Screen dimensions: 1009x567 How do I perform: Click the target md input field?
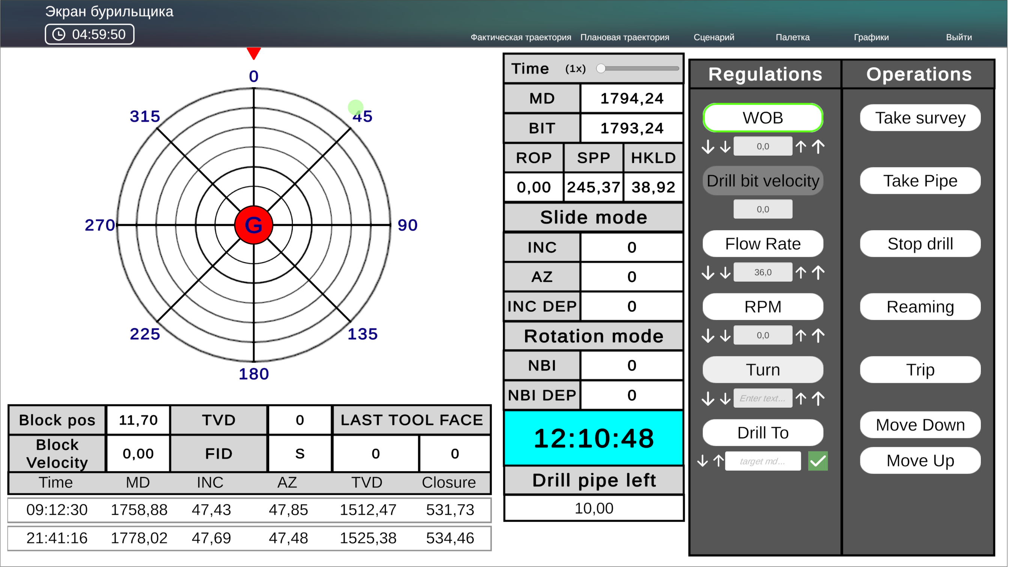click(763, 461)
